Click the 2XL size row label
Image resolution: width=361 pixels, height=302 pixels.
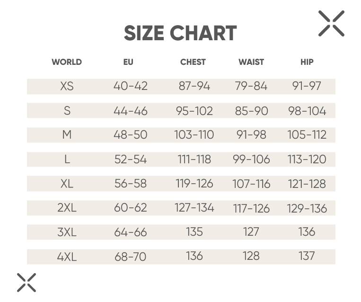67,208
